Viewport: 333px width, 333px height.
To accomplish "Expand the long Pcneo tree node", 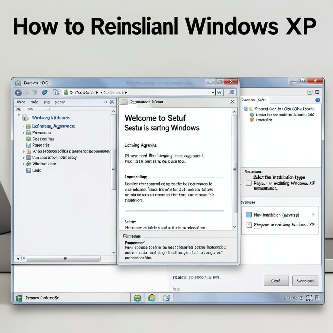I will (23, 151).
